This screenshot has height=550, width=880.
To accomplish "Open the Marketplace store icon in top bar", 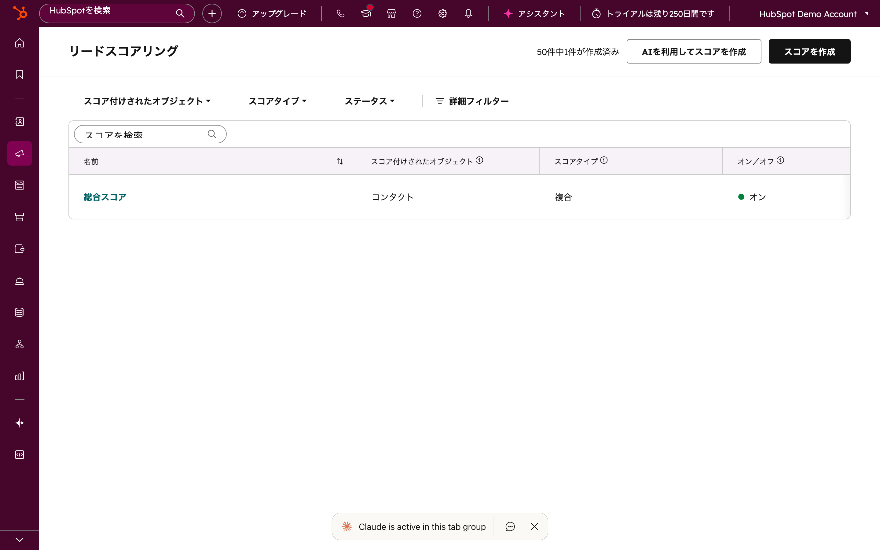I will [x=391, y=13].
